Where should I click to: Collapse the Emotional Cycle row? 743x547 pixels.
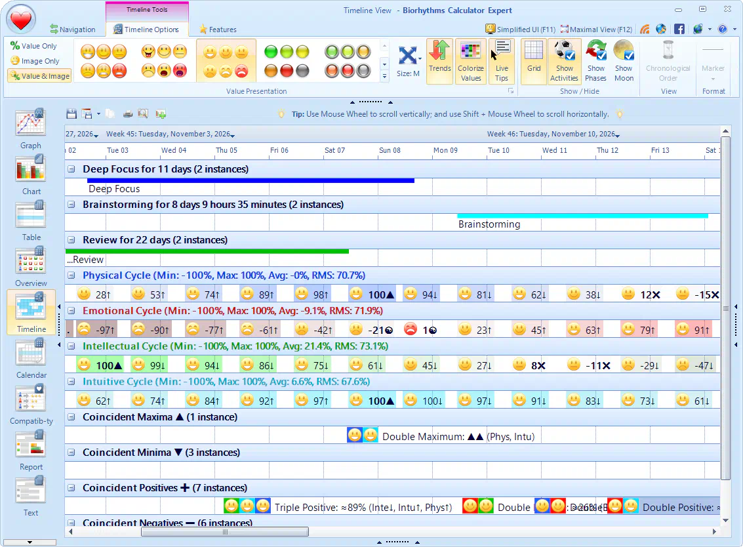pos(71,310)
